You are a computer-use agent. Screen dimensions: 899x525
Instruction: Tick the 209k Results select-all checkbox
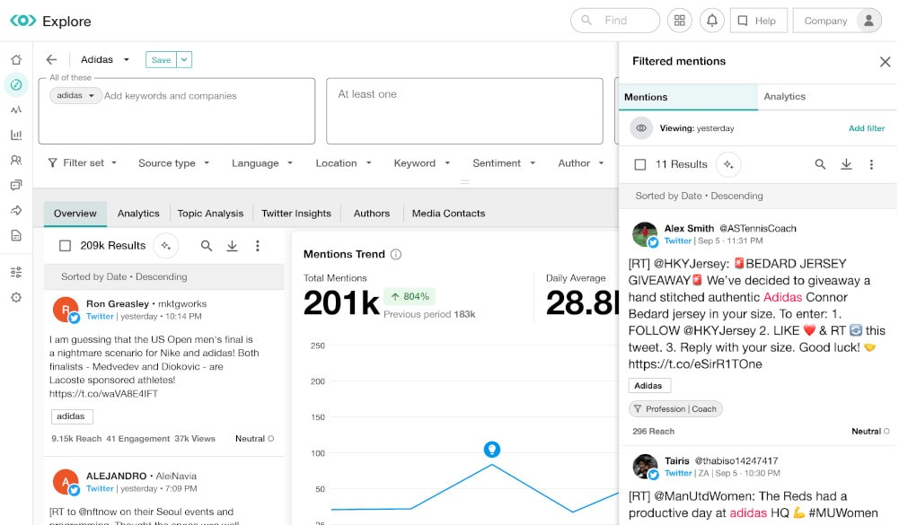66,246
